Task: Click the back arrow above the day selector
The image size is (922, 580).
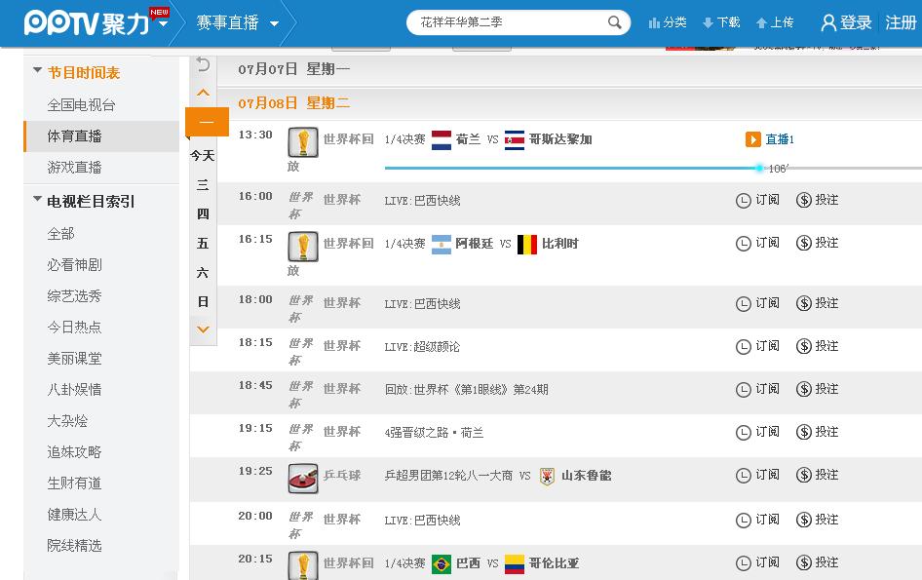Action: coord(203,64)
